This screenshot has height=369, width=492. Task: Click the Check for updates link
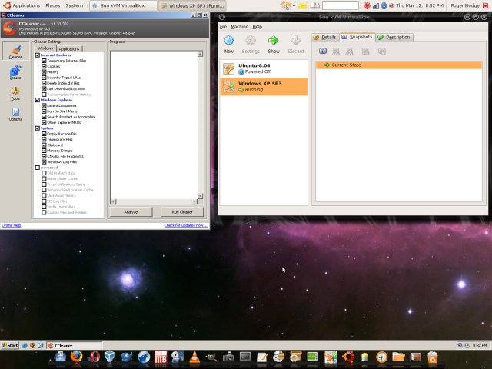[x=184, y=225]
